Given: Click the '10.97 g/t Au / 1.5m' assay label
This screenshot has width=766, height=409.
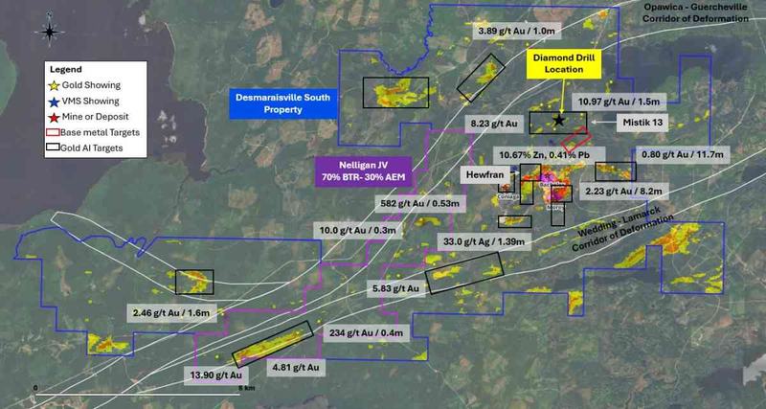Looking at the screenshot, I should tap(619, 102).
